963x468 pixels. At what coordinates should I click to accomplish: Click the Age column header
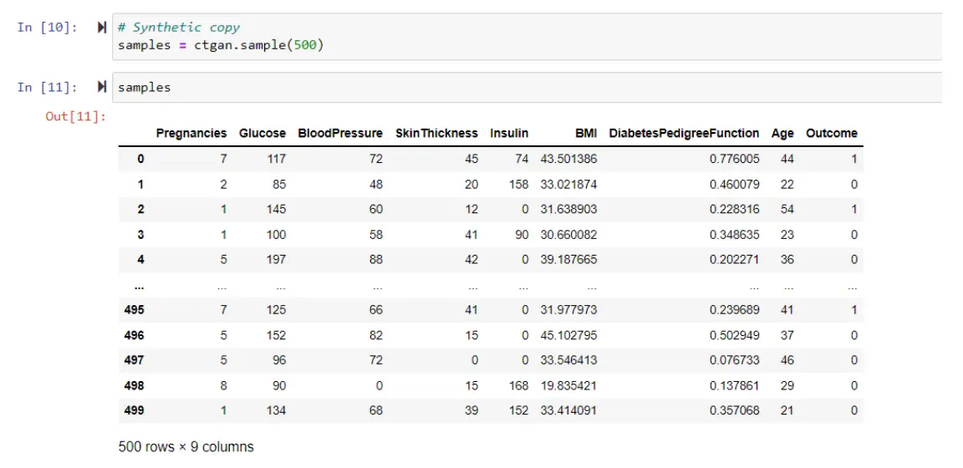782,133
